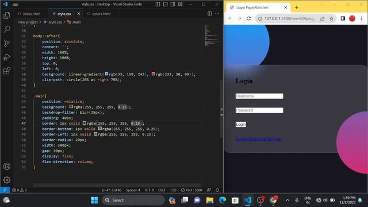368x207 pixels.
Task: Share this page from address bar
Action: [x=322, y=18]
